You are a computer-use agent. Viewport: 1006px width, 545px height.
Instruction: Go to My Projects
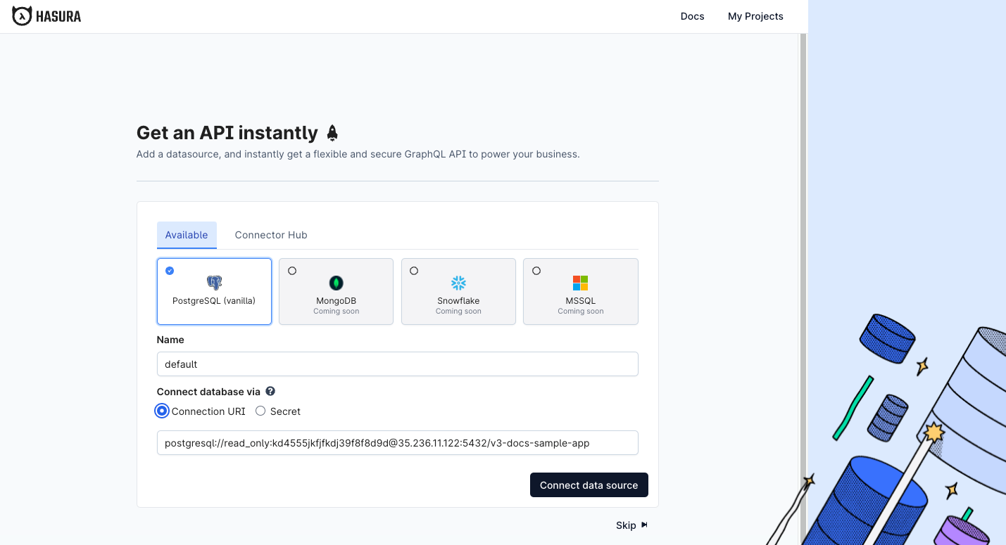tap(755, 16)
